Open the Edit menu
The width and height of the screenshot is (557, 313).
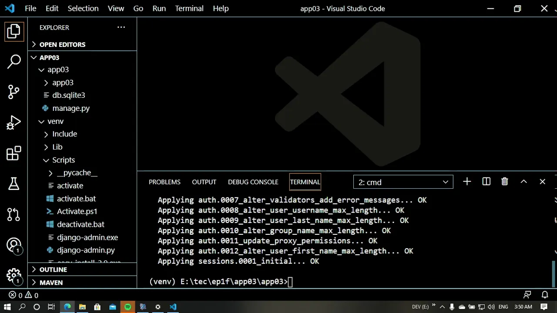52,8
